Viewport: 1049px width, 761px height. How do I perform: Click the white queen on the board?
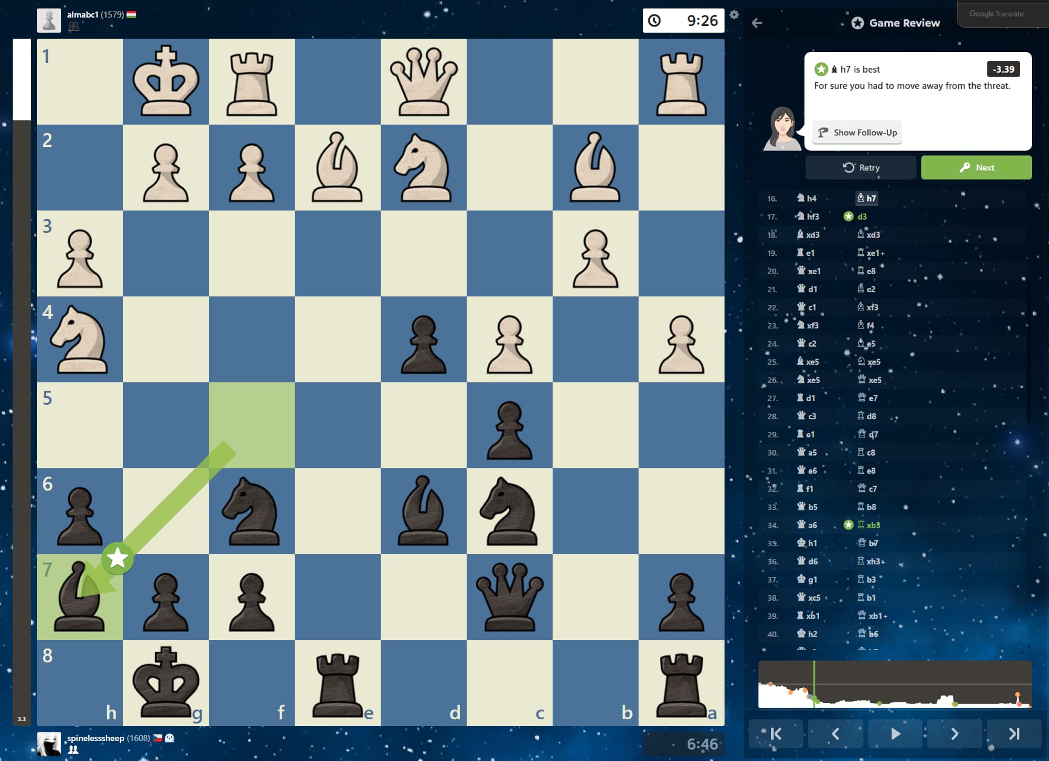pyautogui.click(x=423, y=82)
